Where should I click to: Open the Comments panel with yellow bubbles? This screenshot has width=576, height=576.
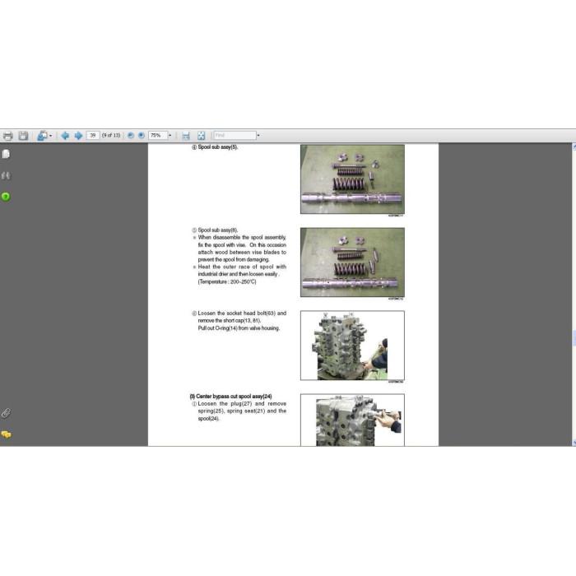coord(6,434)
